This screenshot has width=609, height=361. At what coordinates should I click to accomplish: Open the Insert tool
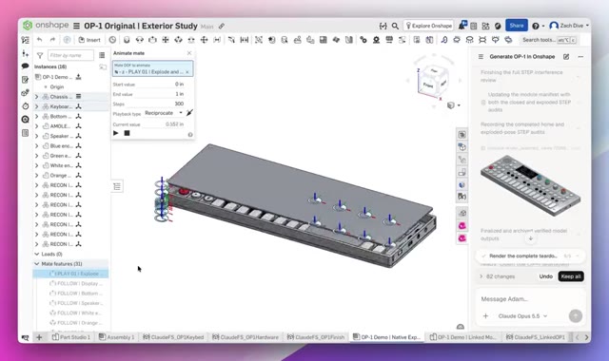89,40
